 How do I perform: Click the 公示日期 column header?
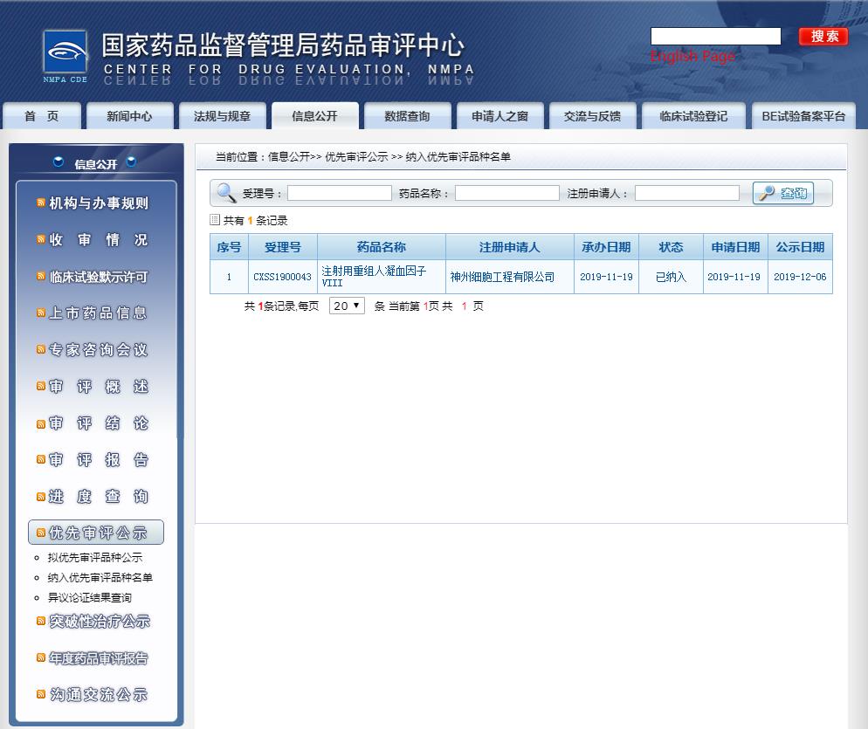(800, 247)
